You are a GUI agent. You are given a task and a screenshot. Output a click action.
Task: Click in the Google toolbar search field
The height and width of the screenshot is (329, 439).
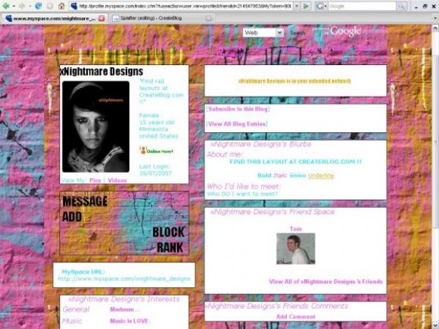click(362, 6)
